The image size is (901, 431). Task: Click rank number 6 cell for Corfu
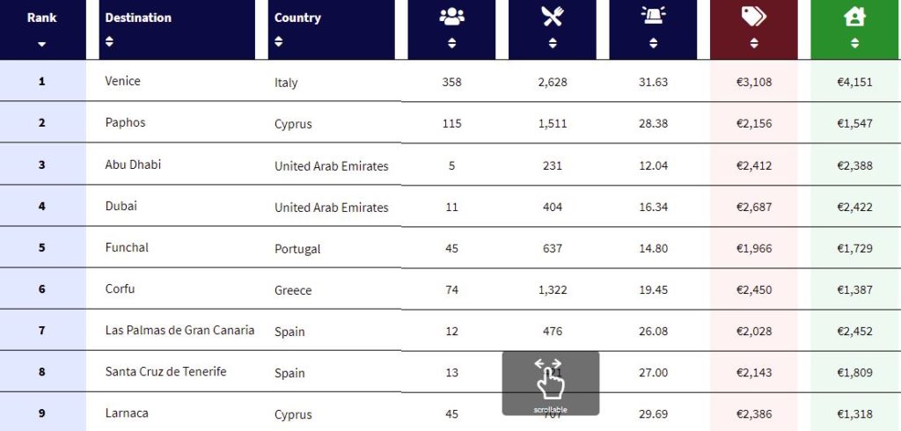coord(42,289)
